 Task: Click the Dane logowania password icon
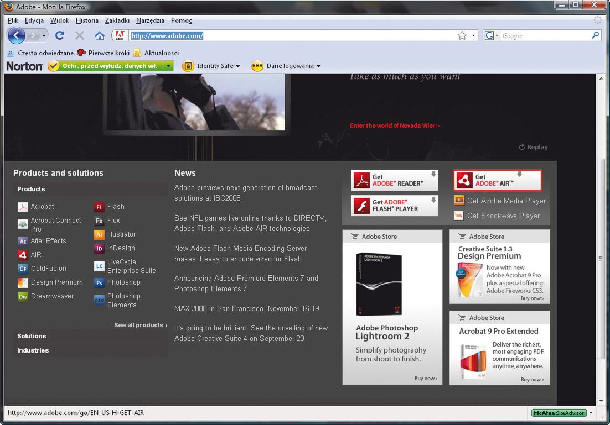click(x=257, y=66)
